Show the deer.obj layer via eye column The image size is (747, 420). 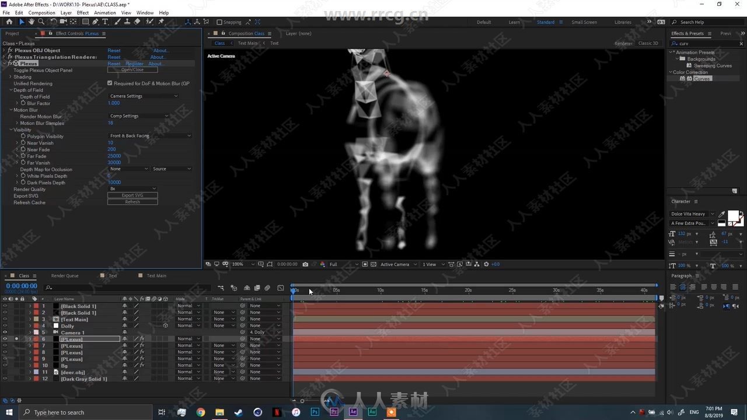click(5, 372)
